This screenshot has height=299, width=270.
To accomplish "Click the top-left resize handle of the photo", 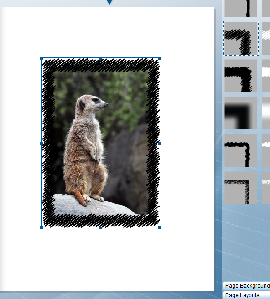I will (42, 58).
